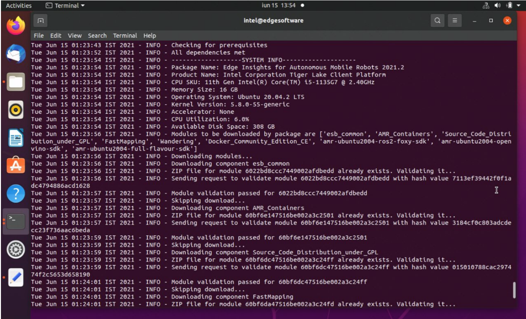Viewport: 526px width, 319px height.
Task: Click the 'Downloading modules...' line
Action: (141, 156)
